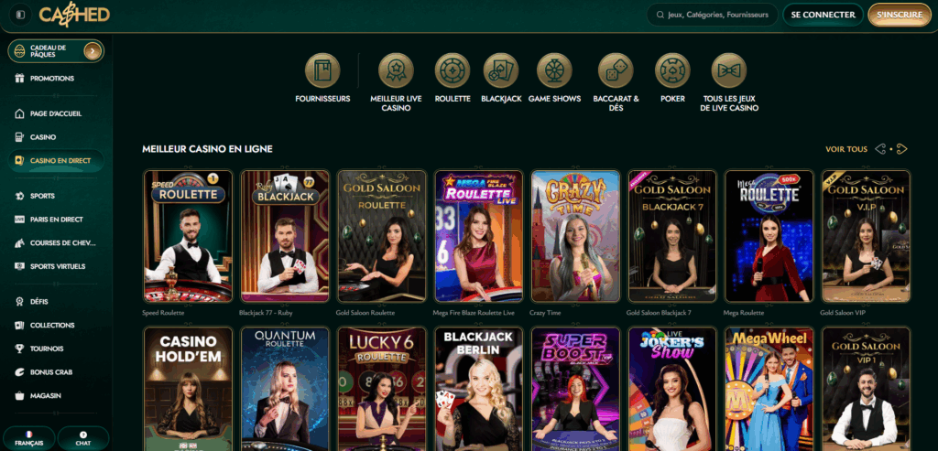Image resolution: width=938 pixels, height=451 pixels.
Task: Open Blackjack 77 - Ruby thumbnail
Action: (285, 236)
